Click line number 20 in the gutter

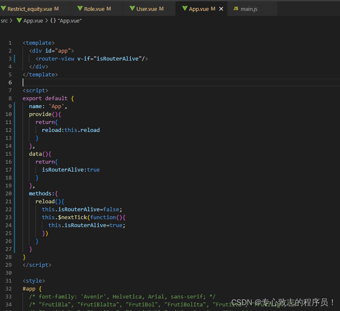click(x=8, y=193)
